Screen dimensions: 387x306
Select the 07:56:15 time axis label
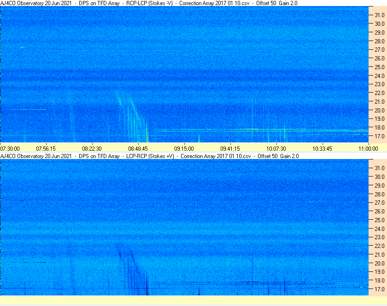coord(46,149)
